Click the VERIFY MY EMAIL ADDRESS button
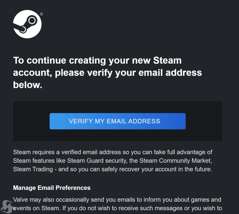The width and height of the screenshot is (239, 214). tap(118, 121)
